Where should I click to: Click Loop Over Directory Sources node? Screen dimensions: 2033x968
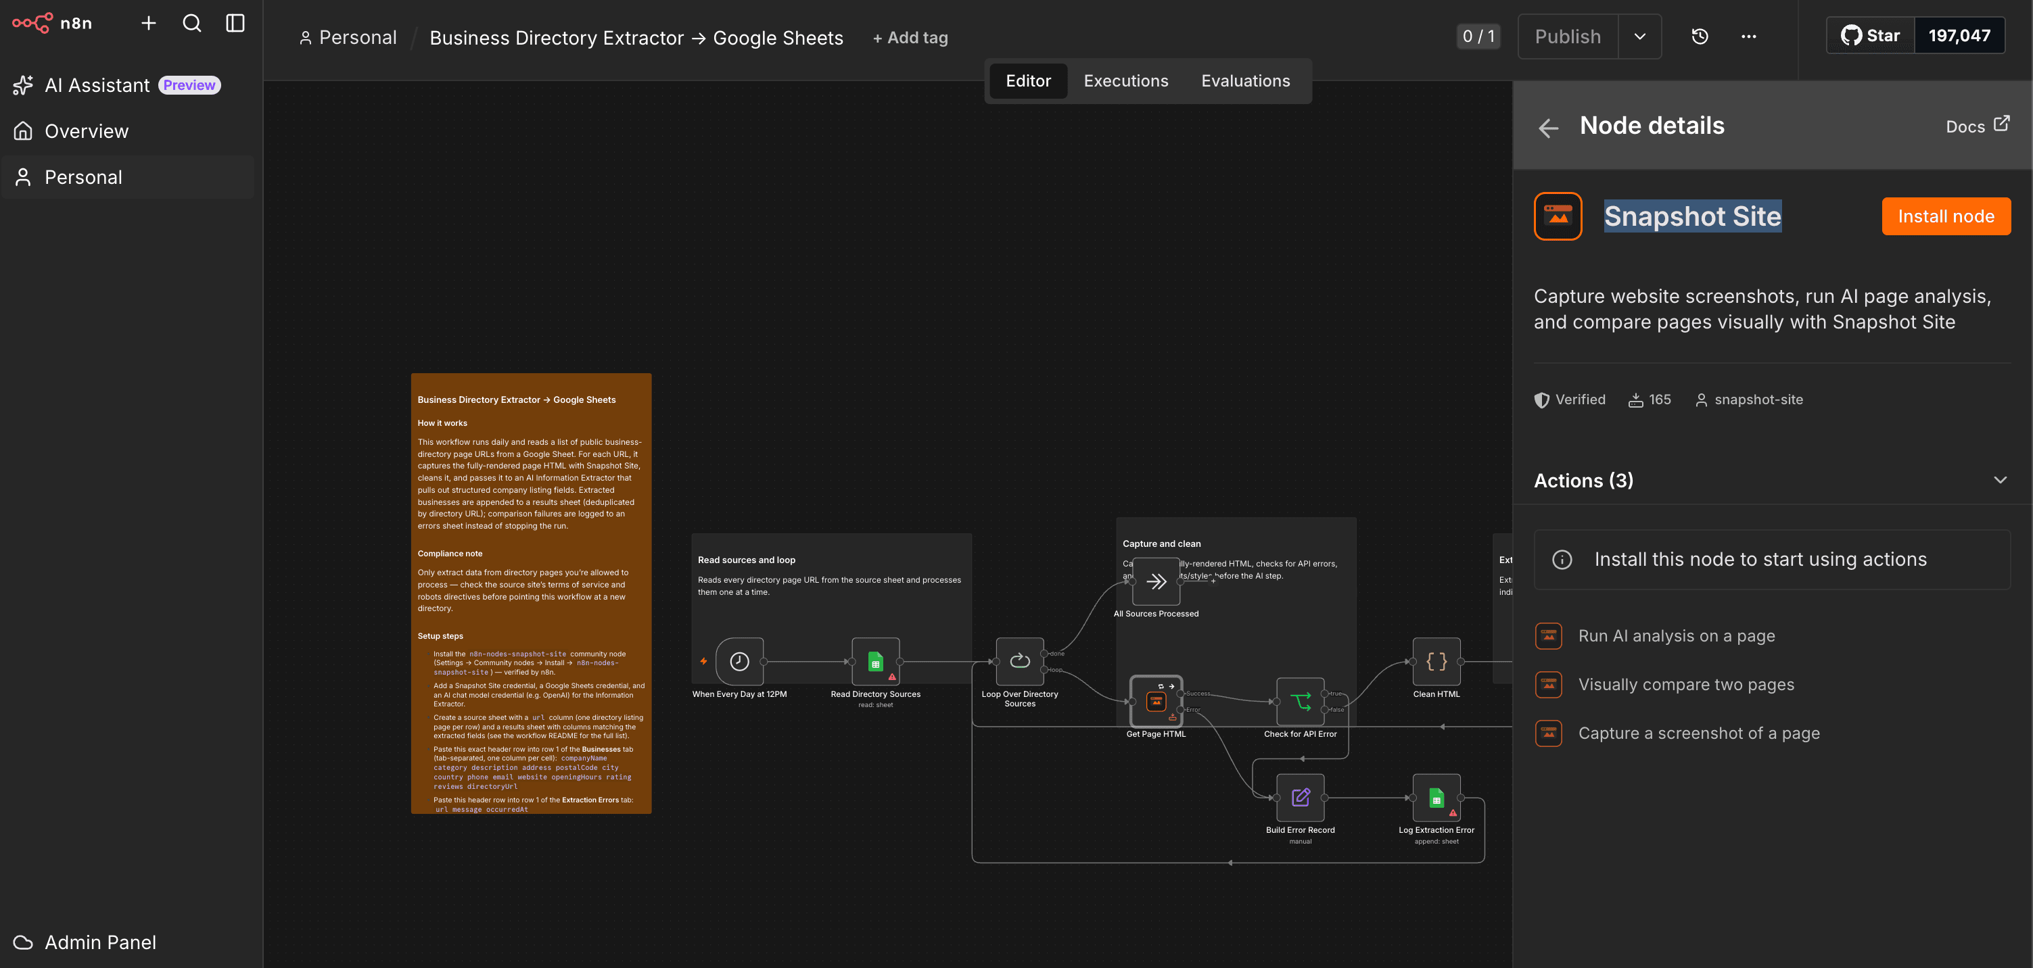point(1020,661)
